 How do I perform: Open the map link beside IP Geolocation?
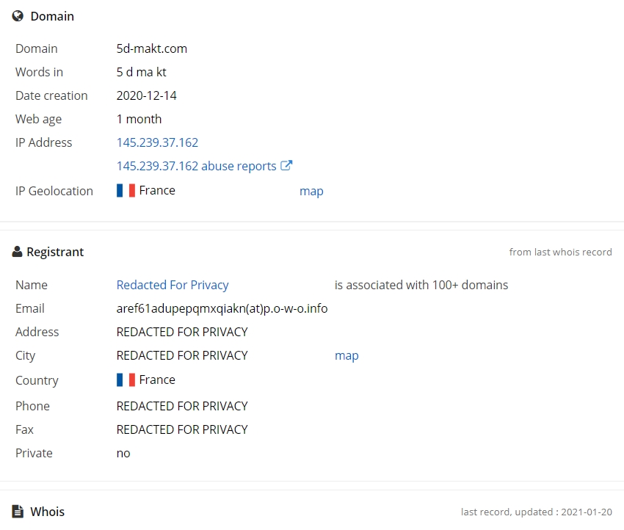[x=311, y=192]
